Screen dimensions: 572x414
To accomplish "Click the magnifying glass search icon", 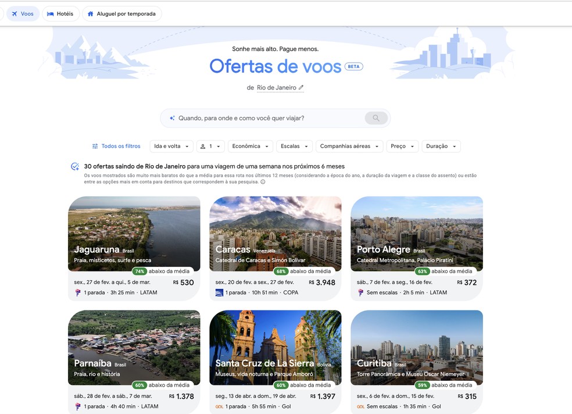I will [x=376, y=117].
